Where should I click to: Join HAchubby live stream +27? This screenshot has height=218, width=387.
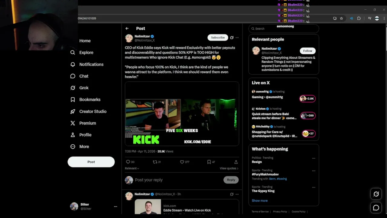308,134
